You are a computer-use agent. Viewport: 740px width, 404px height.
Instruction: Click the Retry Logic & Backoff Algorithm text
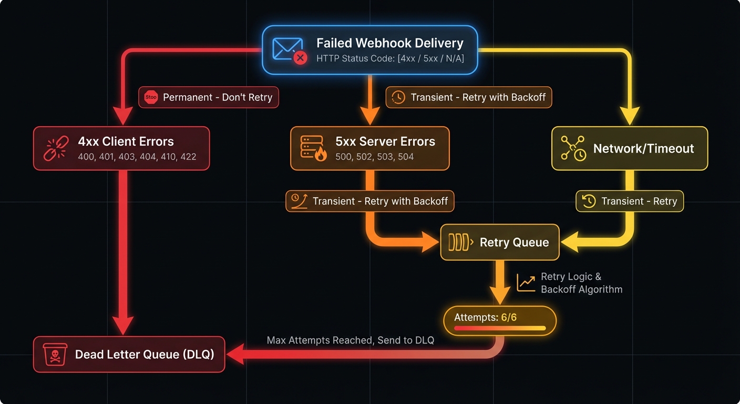581,283
